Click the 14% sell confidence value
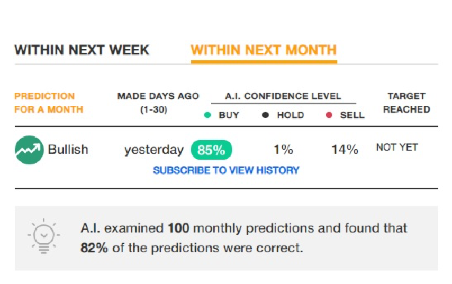This screenshot has width=452, height=284. pos(345,150)
